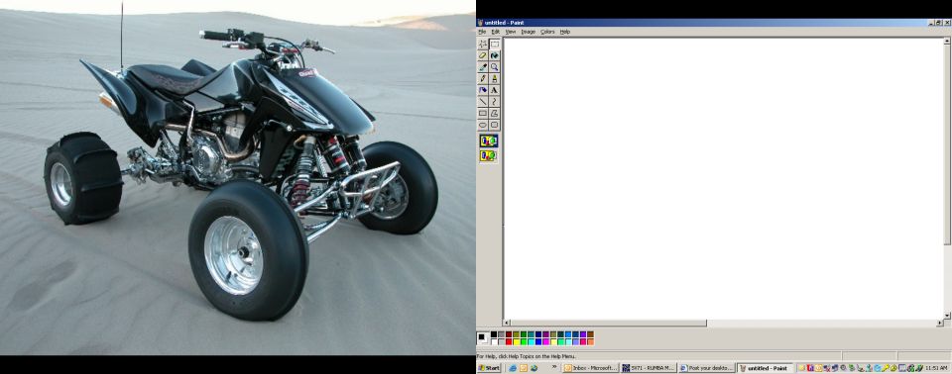
Task: Pick the bright green color swatch
Action: click(x=524, y=342)
